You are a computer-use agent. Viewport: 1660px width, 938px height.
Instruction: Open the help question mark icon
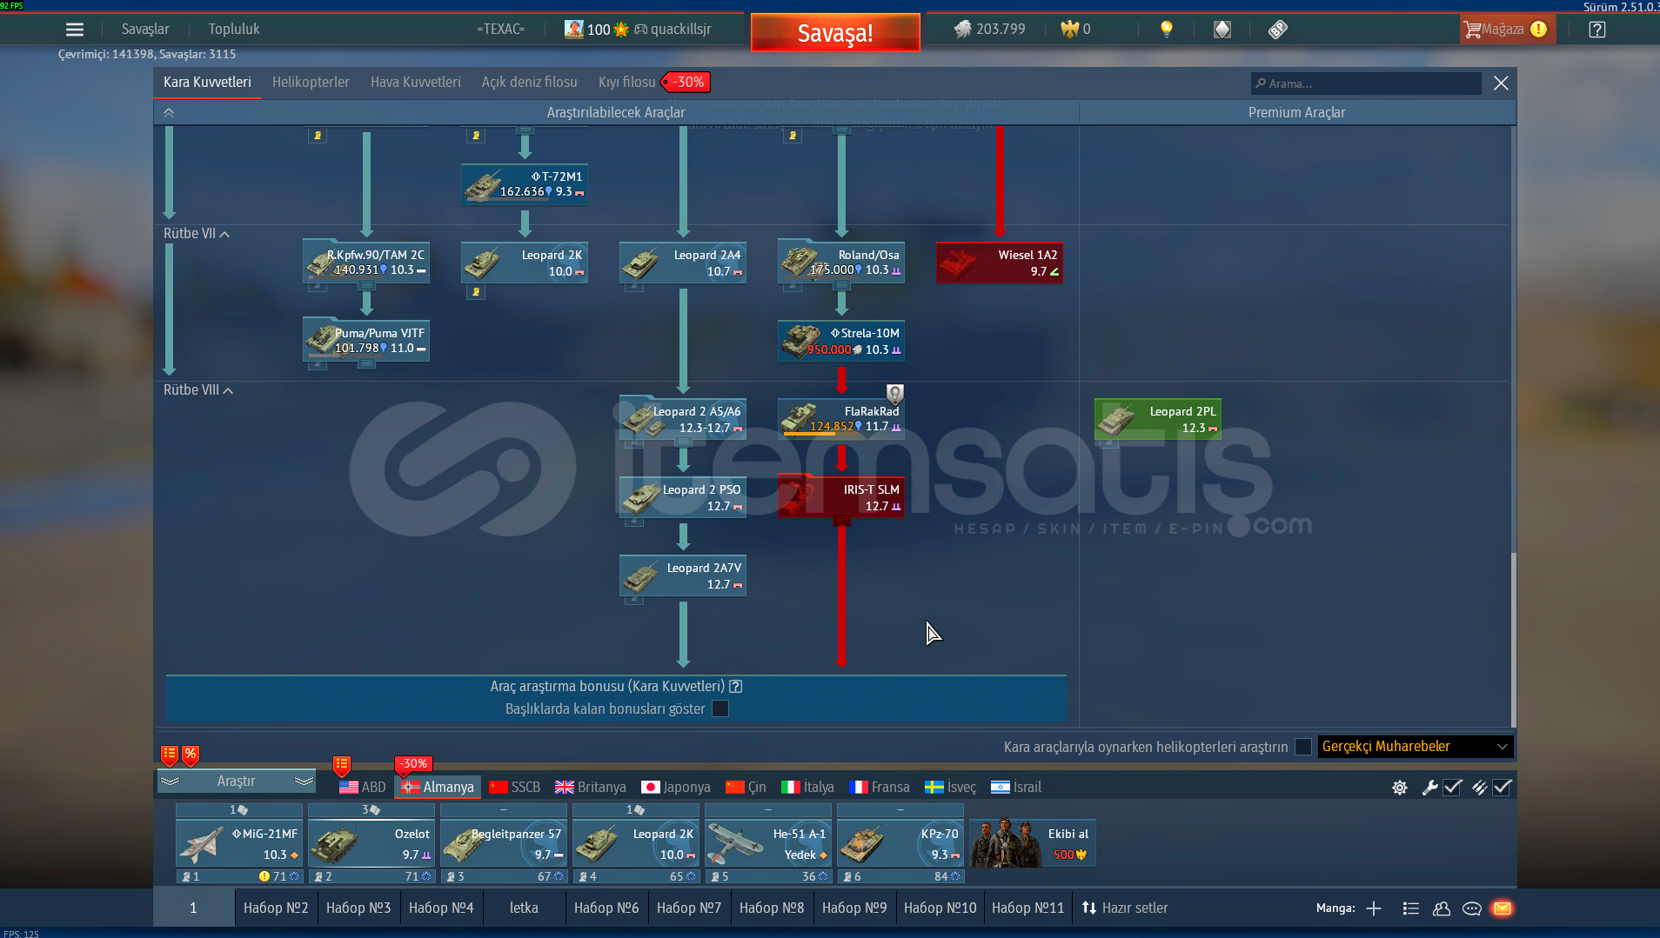[1597, 30]
